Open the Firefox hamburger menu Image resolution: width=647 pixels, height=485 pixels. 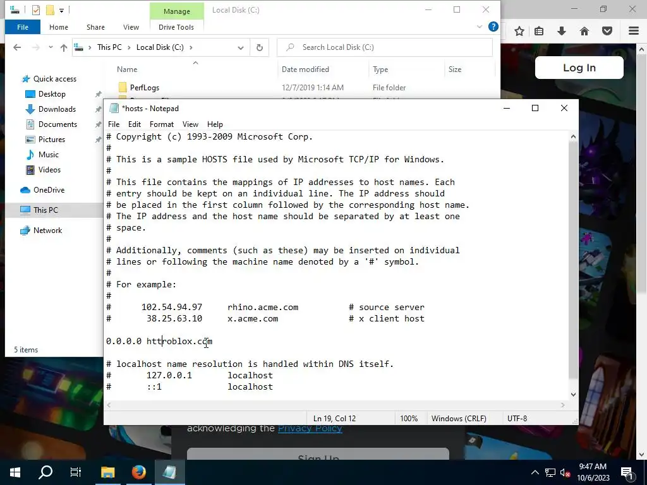coord(634,32)
